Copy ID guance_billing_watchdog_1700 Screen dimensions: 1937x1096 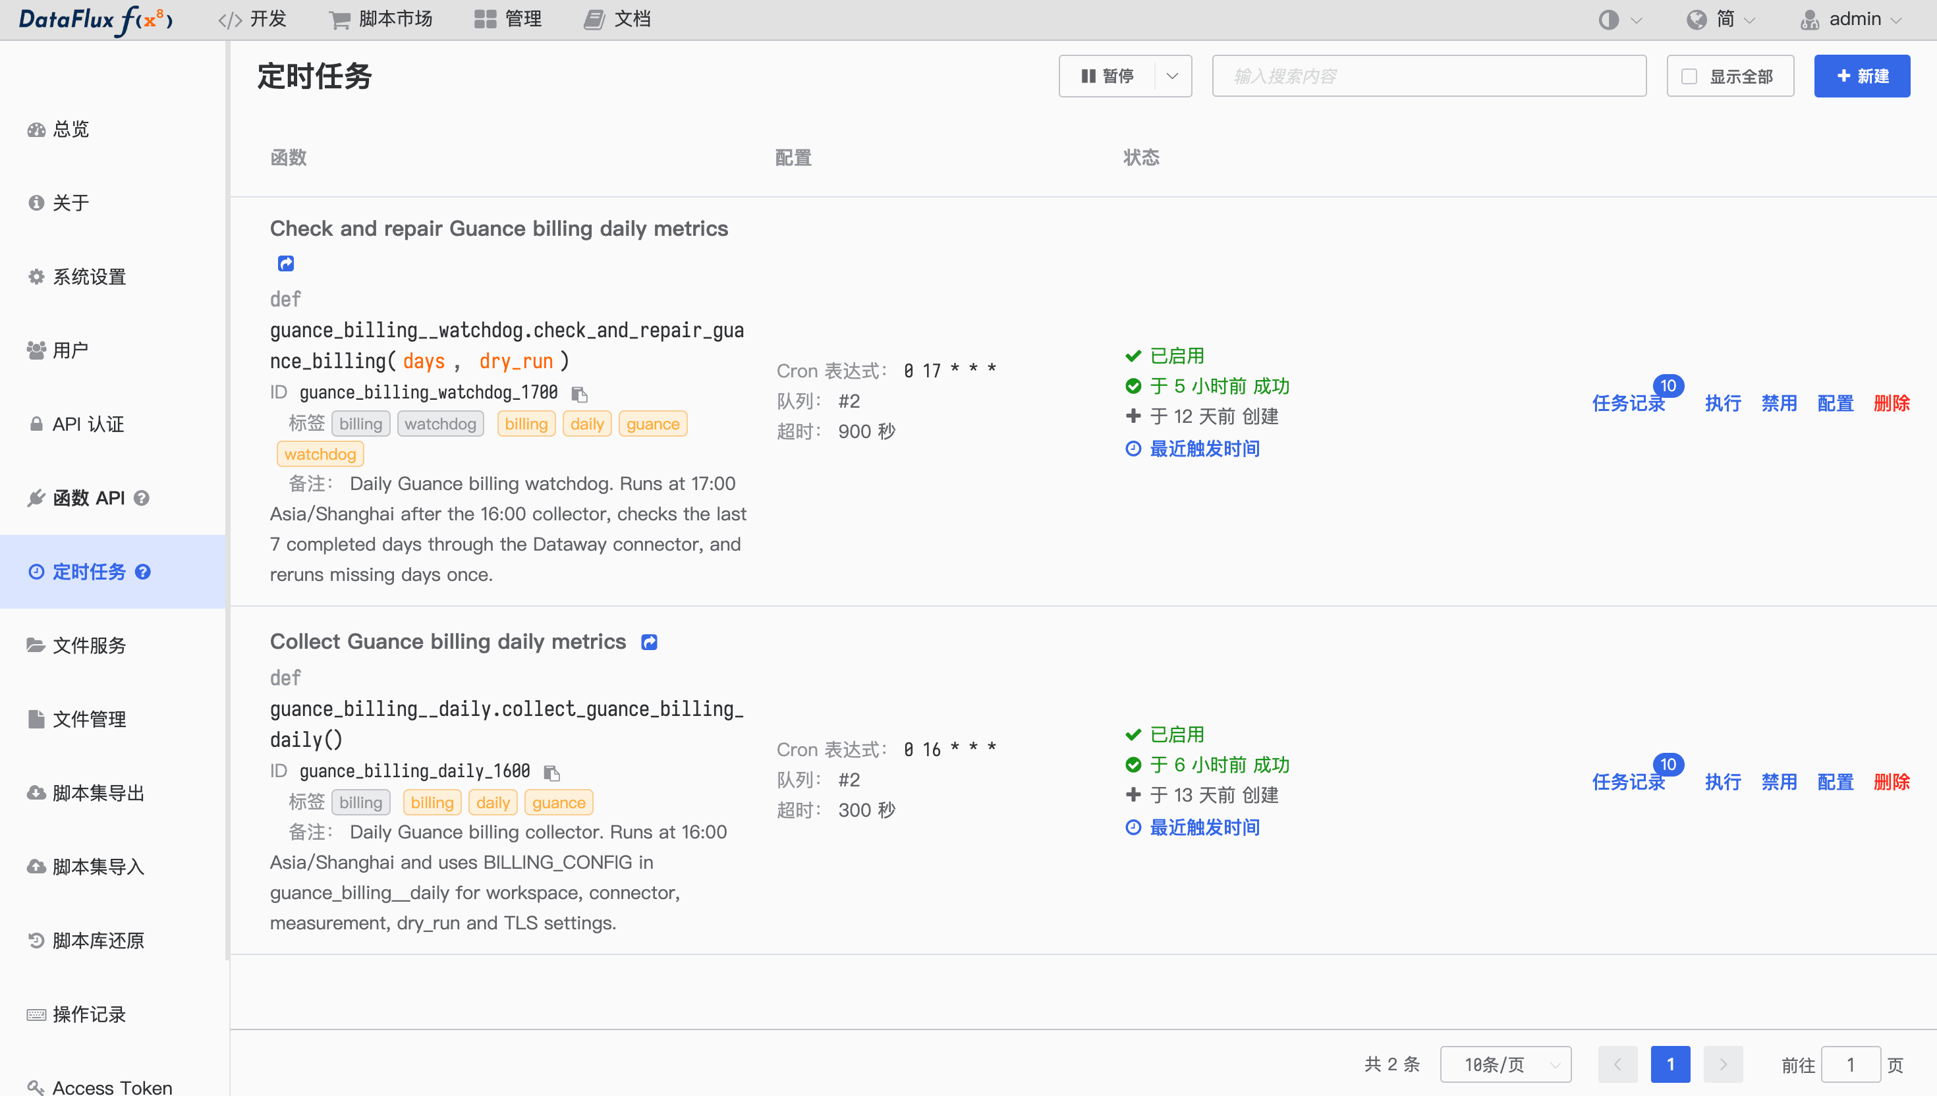(579, 394)
